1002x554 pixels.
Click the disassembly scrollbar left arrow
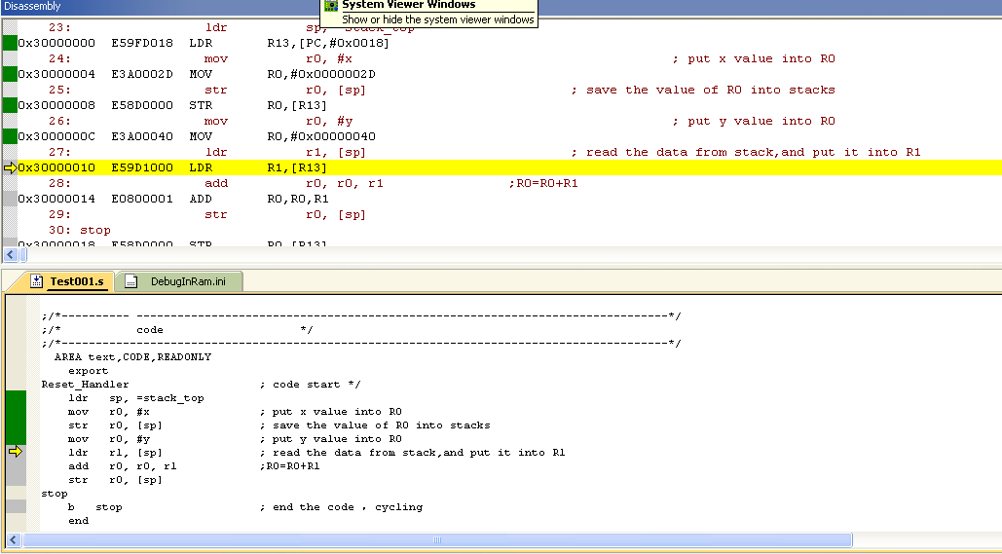(11, 254)
